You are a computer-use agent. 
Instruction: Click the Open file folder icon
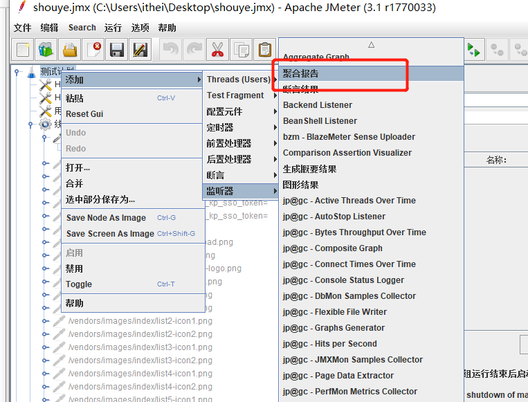[70, 50]
